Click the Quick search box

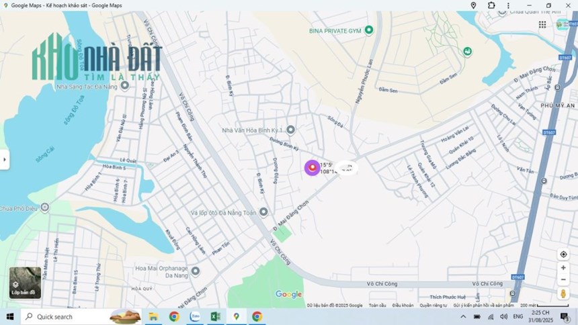(x=81, y=316)
